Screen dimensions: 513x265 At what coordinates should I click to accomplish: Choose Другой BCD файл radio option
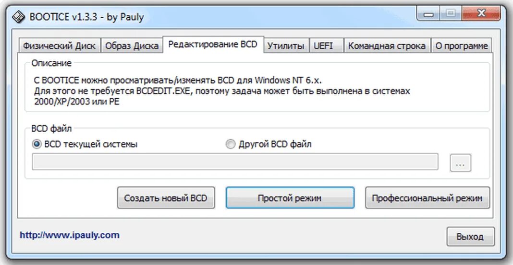(x=269, y=144)
